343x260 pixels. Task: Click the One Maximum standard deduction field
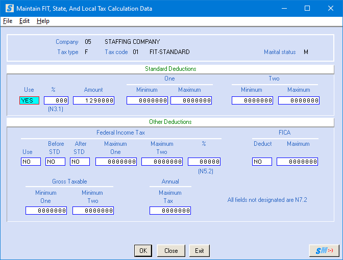click(191, 100)
